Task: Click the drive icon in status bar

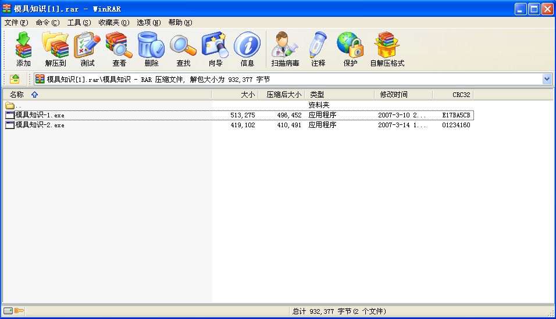Action: (8, 311)
